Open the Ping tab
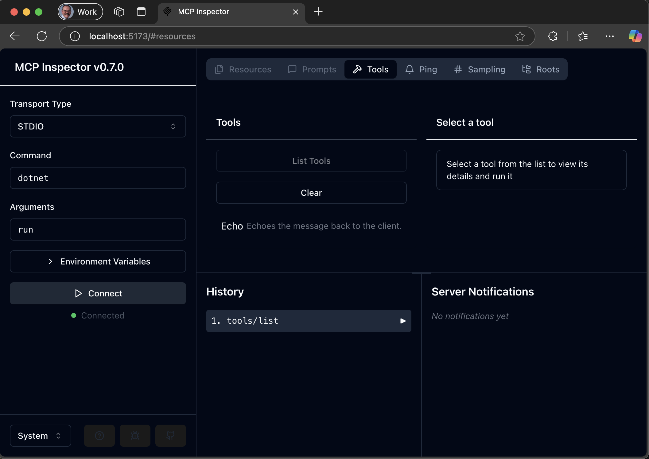 coord(421,69)
